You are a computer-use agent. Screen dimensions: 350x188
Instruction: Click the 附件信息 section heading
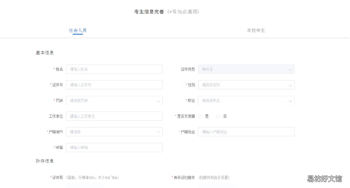tap(45, 161)
